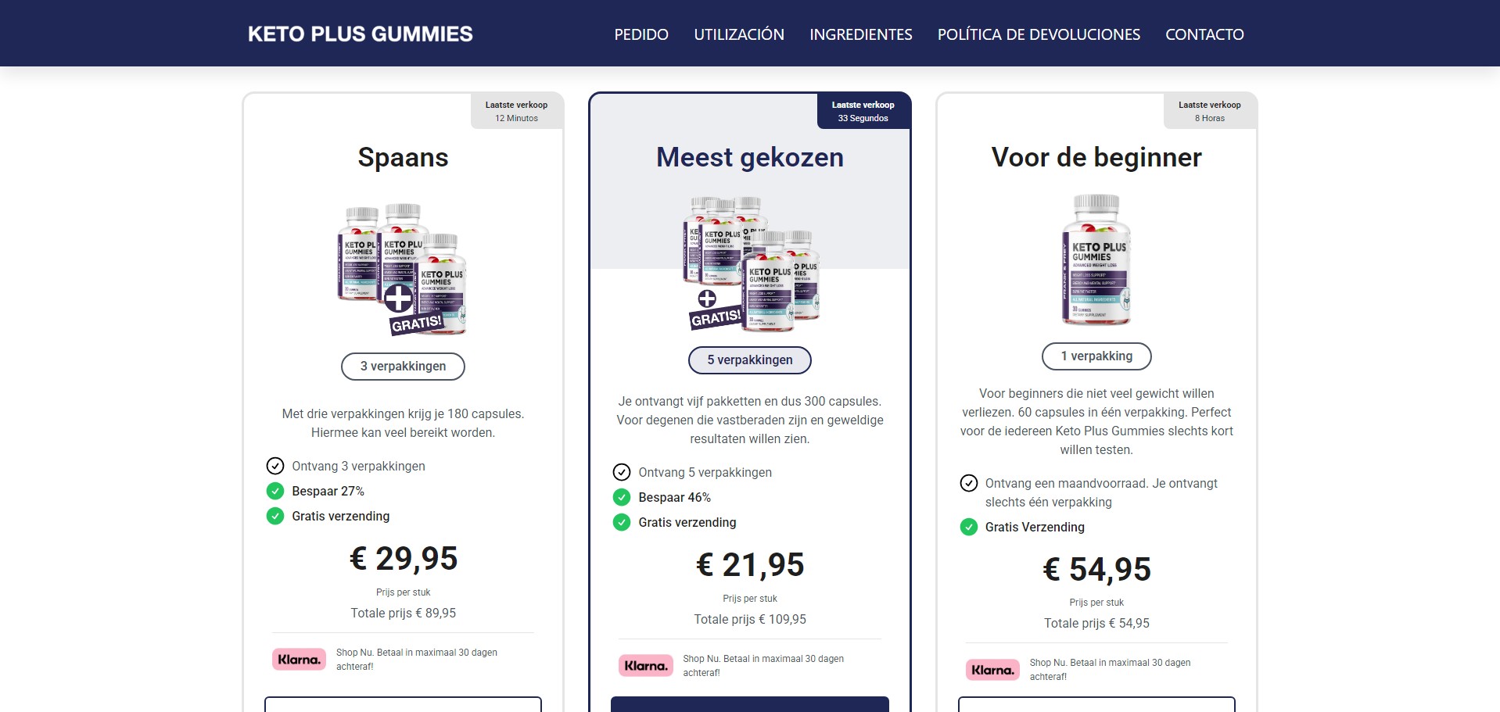
Task: Click green checkmark next to Bespaar 27%
Action: [x=275, y=491]
